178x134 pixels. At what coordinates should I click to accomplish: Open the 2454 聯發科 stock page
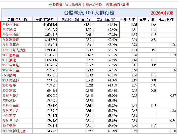click(x=11, y=40)
